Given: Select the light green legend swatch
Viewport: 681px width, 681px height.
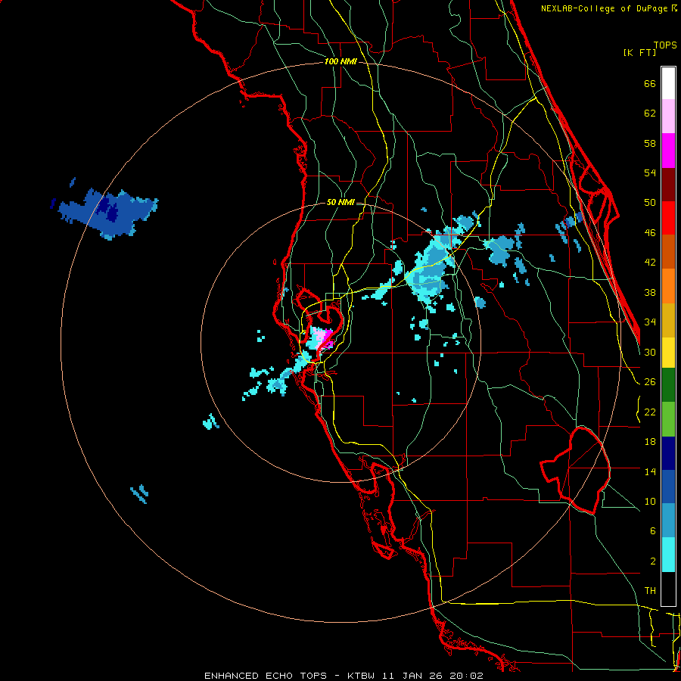Looking at the screenshot, I should click(x=668, y=419).
